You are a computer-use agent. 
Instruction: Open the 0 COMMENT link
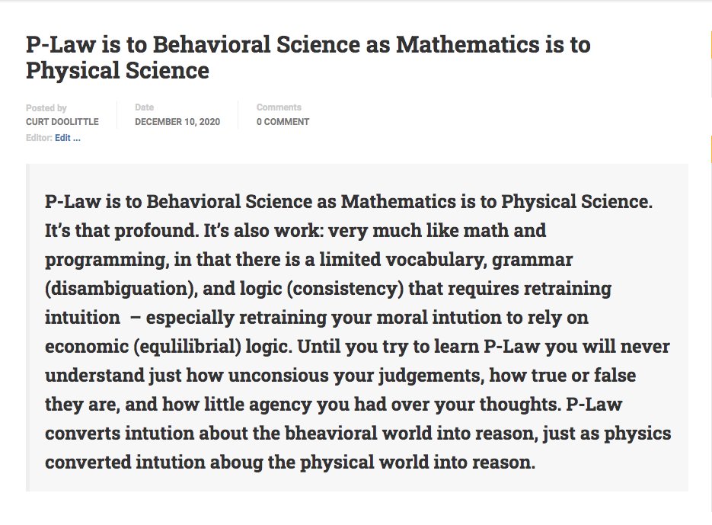coord(283,122)
